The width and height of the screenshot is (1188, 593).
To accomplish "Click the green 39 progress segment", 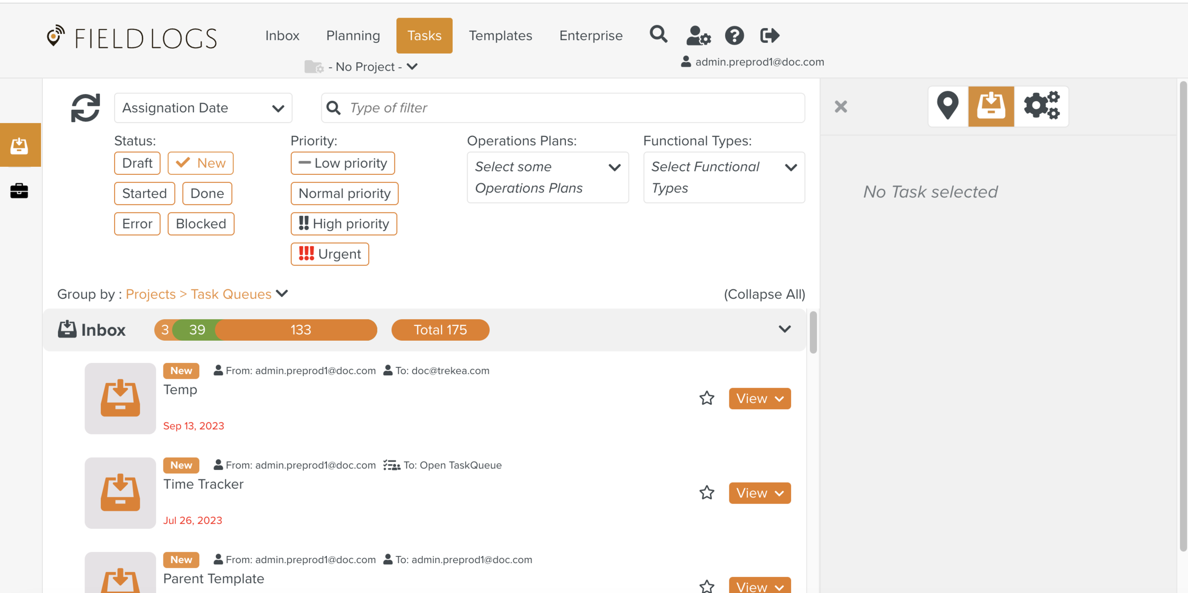I will [x=197, y=330].
